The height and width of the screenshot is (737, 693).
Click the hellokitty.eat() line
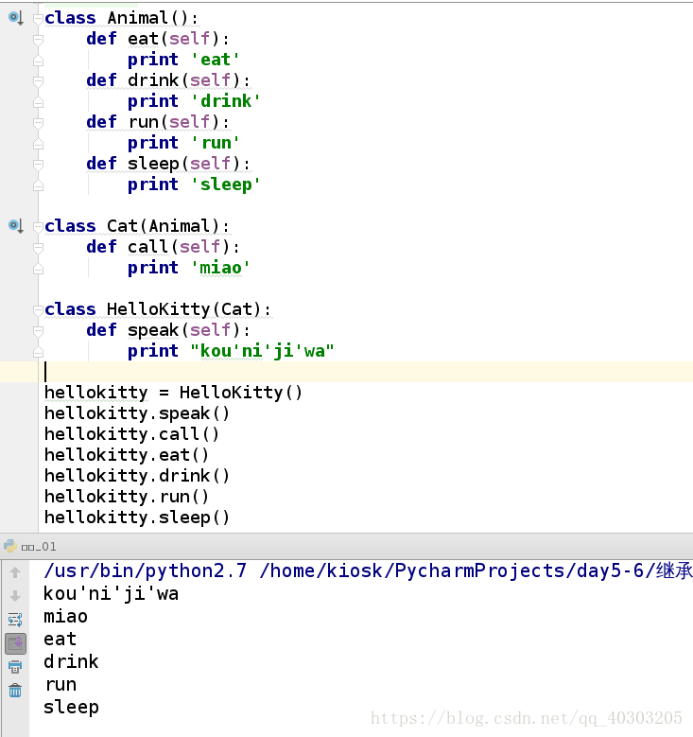(x=127, y=455)
